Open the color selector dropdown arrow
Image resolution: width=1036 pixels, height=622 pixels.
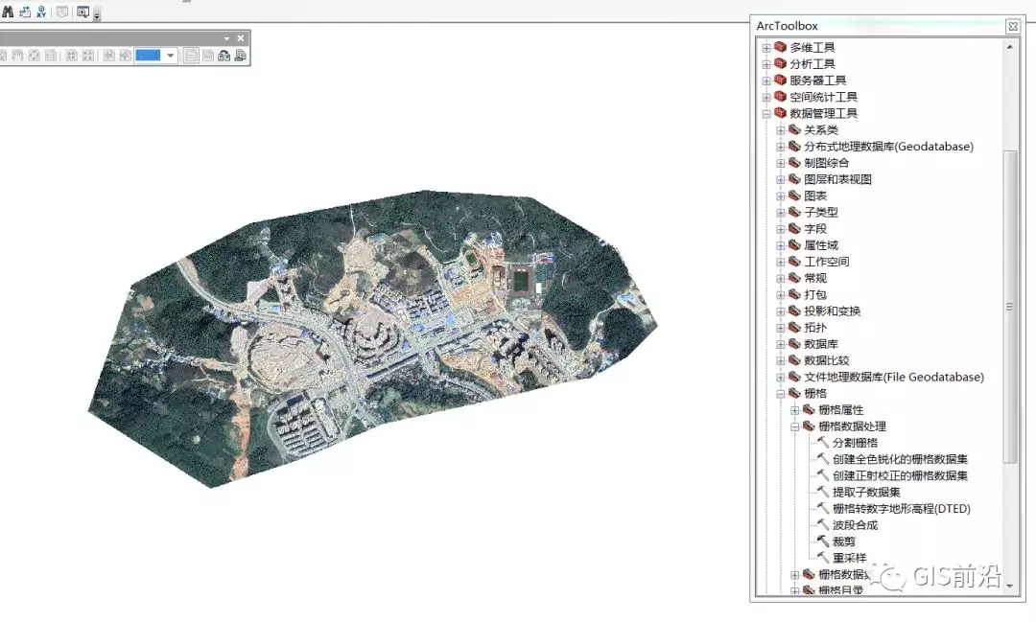170,55
